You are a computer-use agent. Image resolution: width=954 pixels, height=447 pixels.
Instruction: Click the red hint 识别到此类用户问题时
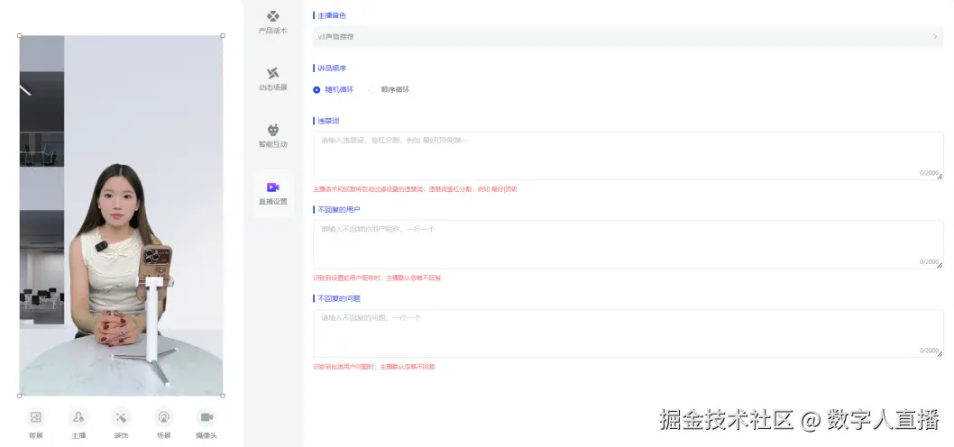(x=373, y=367)
